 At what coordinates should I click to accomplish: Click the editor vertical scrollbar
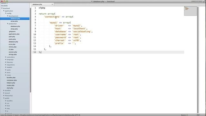[198, 60]
